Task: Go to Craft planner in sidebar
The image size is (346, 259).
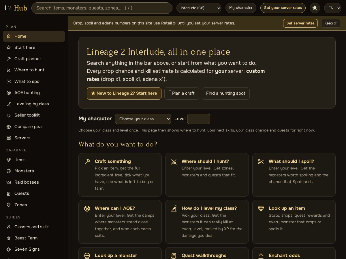Action: [34, 59]
